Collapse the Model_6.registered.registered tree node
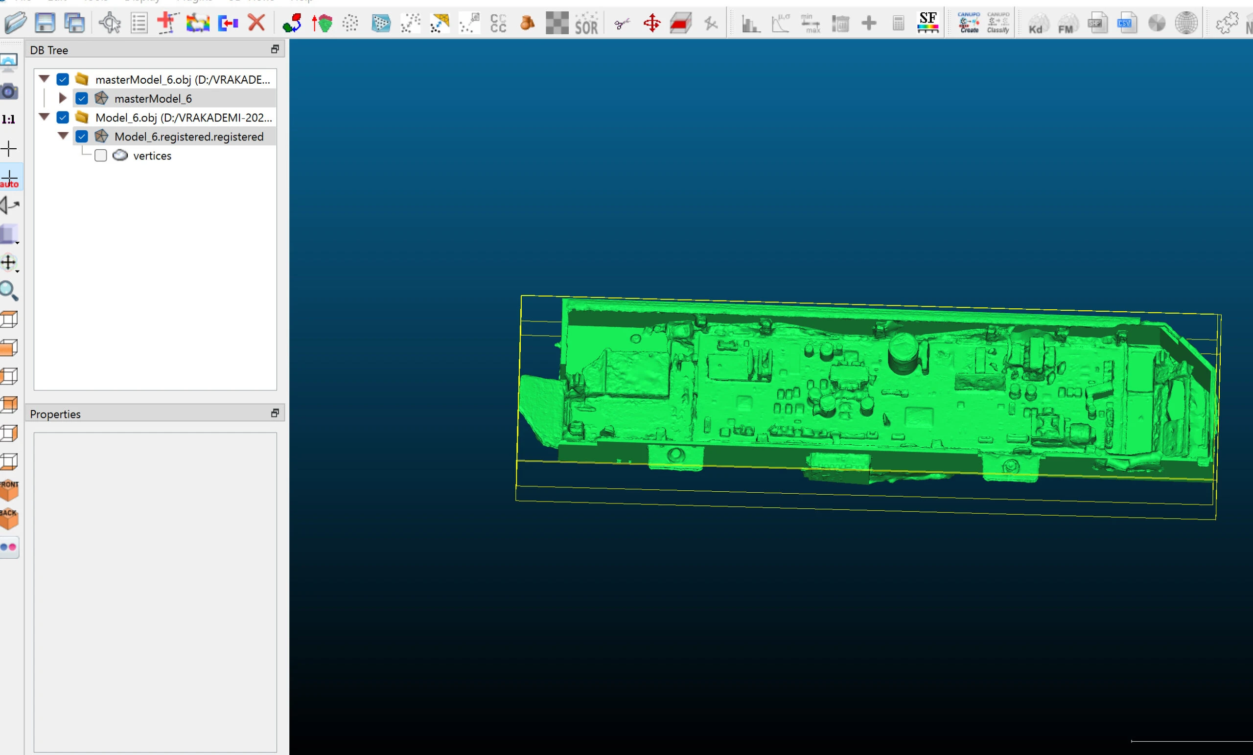This screenshot has height=755, width=1253. point(63,136)
